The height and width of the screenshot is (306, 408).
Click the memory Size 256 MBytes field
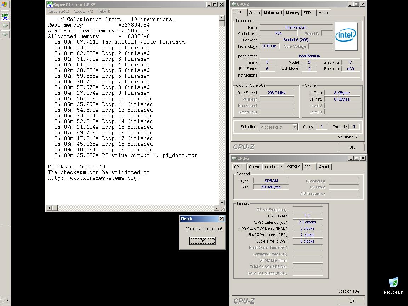[x=271, y=187]
